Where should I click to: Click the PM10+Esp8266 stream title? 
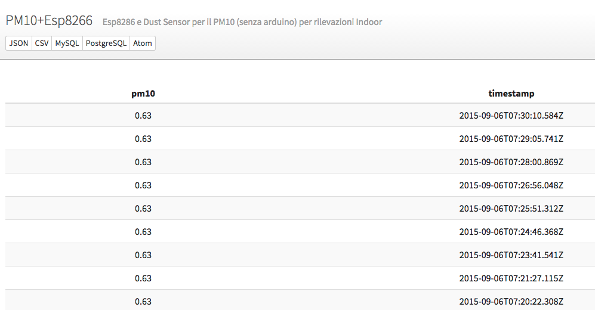click(49, 20)
